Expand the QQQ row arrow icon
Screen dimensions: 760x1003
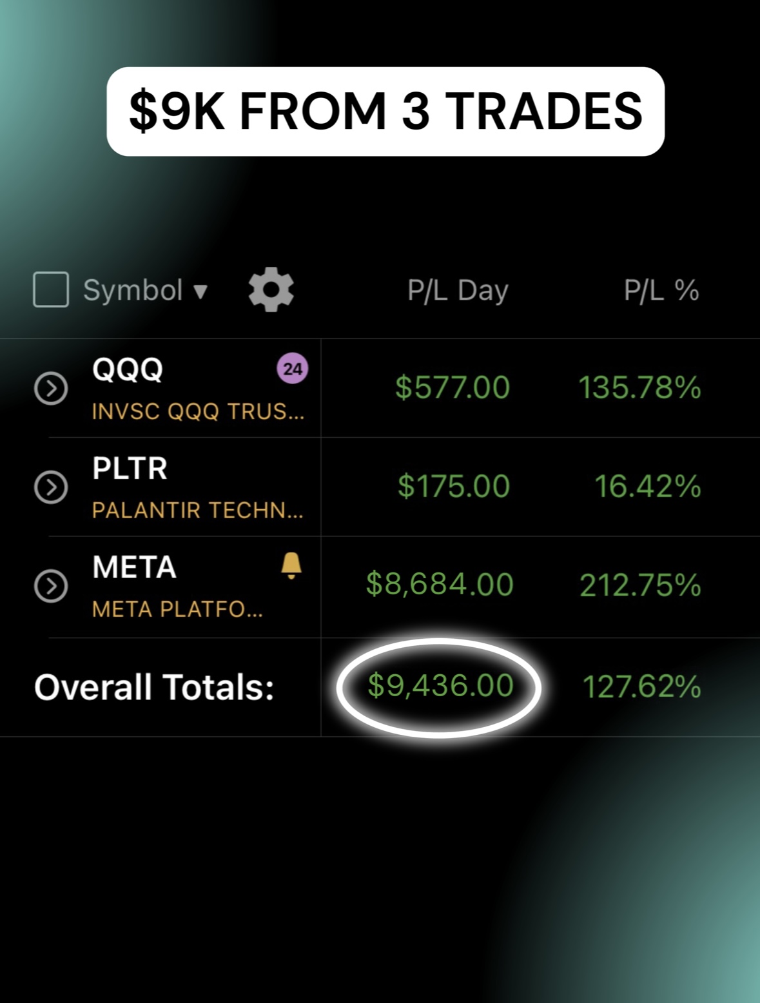click(x=51, y=389)
